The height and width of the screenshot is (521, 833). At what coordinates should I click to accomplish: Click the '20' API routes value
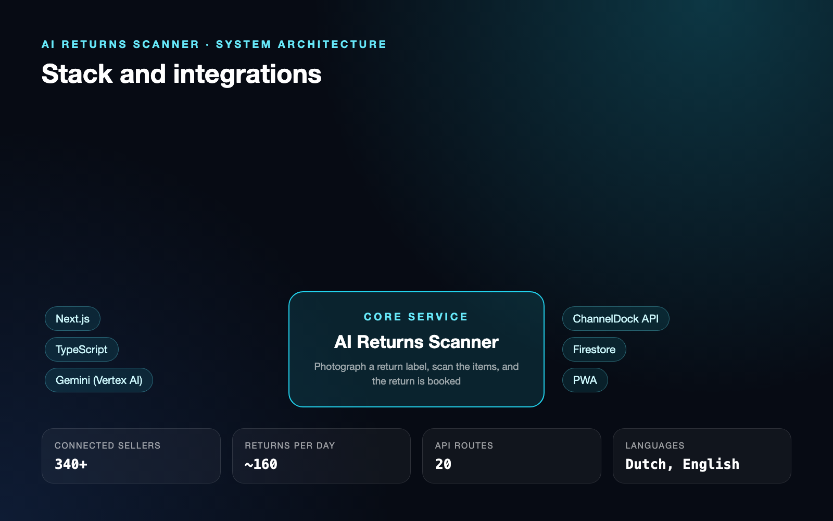tap(444, 464)
